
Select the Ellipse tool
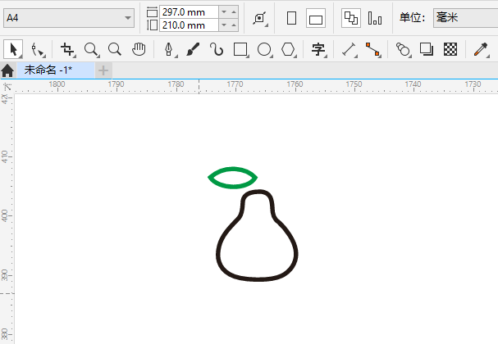264,50
